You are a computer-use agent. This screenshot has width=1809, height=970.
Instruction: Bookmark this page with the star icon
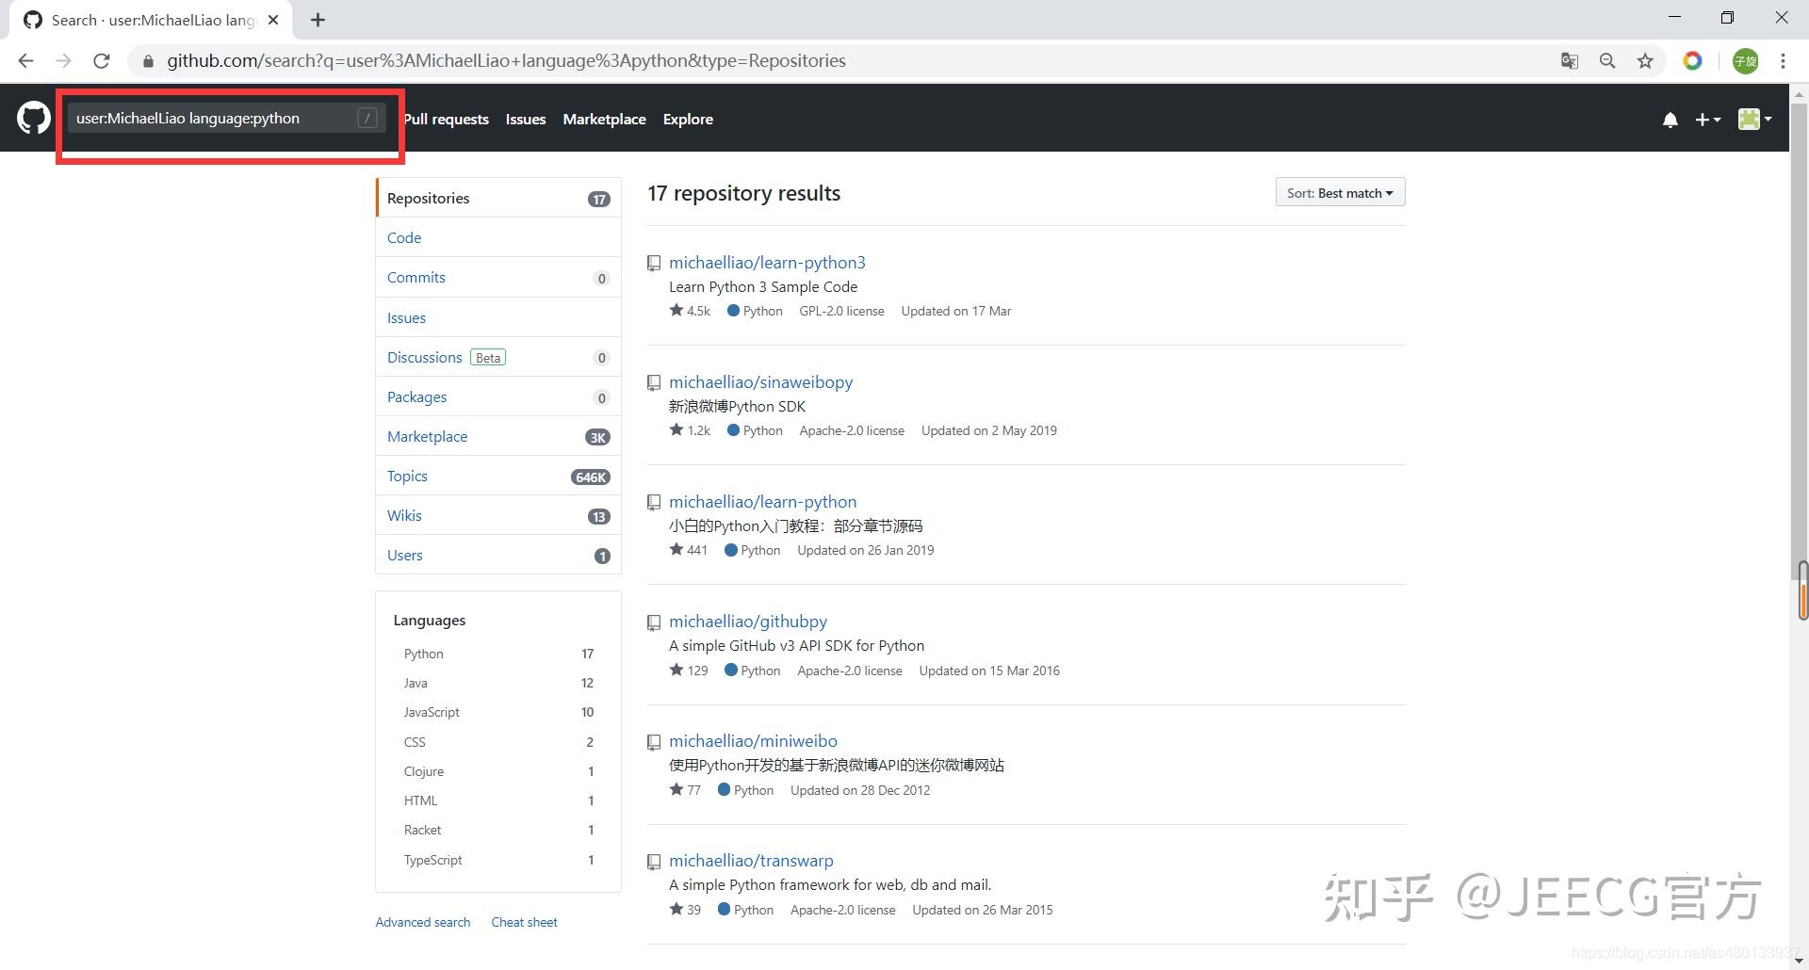[1645, 61]
